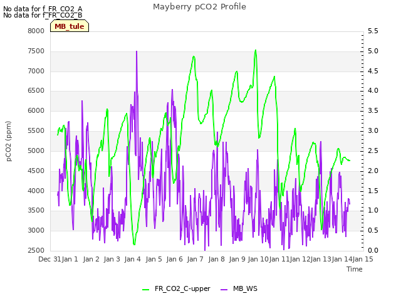Click the 4500 left axis tick
The image size is (401, 301).
pyautogui.click(x=36, y=171)
